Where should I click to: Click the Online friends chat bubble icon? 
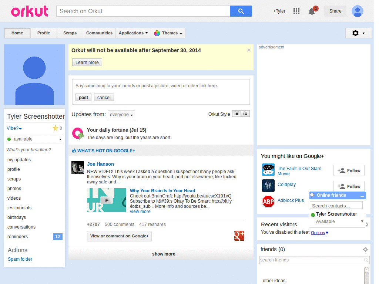click(312, 195)
